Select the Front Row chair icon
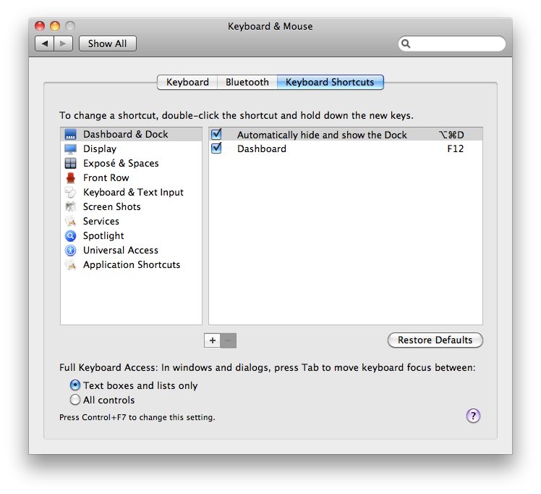Screen dimensions: 541x494 pos(70,178)
